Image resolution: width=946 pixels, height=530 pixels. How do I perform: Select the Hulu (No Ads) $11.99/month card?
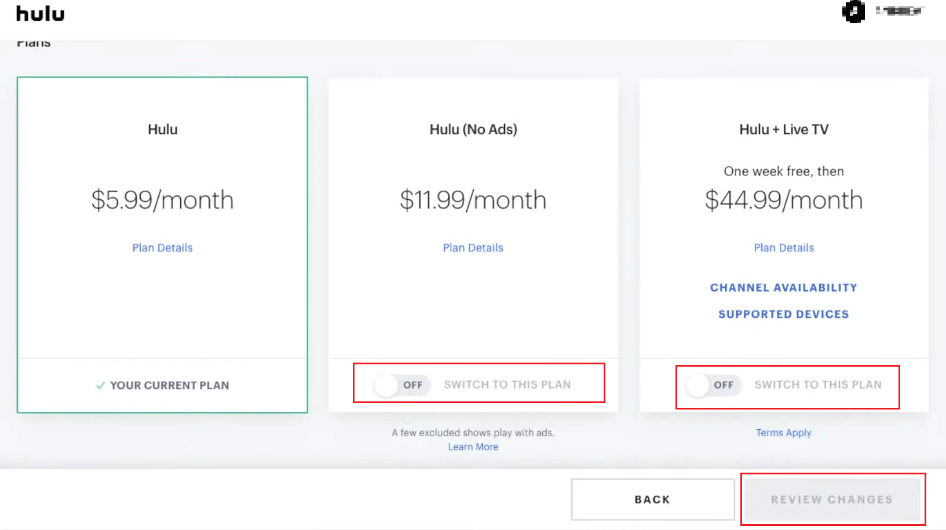click(473, 245)
